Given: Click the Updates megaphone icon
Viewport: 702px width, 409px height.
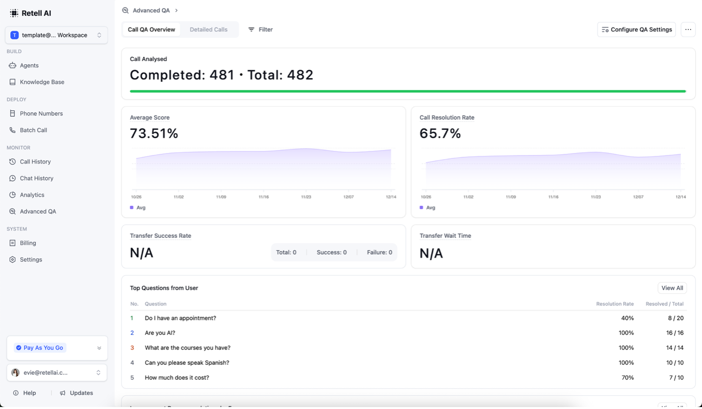Looking at the screenshot, I should [62, 393].
